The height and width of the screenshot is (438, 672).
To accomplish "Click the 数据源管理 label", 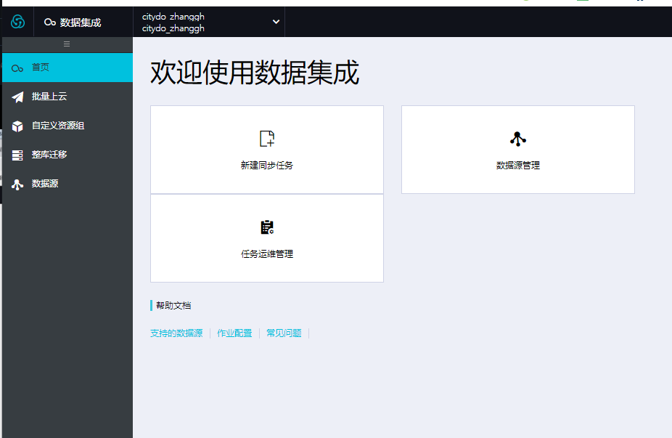I will (517, 166).
